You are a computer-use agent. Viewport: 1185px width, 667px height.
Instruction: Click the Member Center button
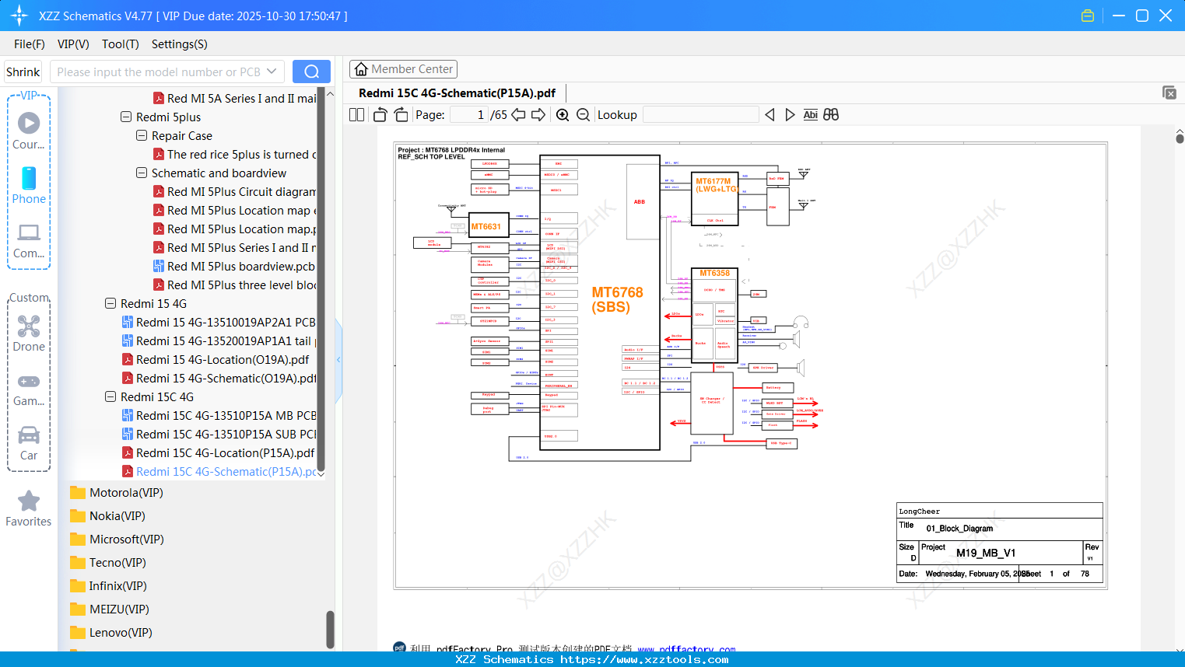click(x=403, y=68)
